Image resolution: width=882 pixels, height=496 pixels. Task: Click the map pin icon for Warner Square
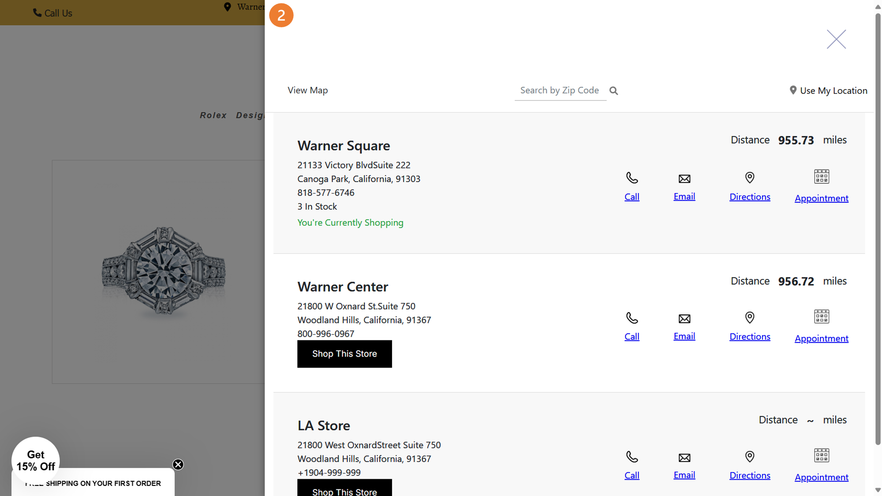coord(750,178)
